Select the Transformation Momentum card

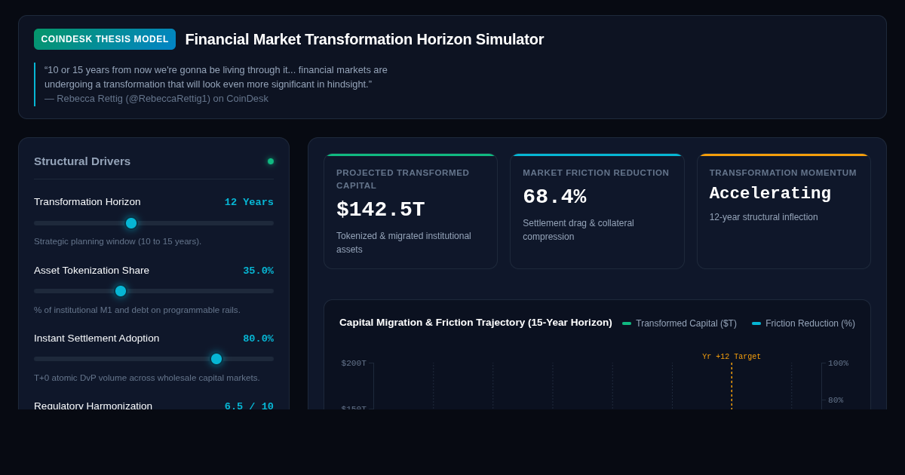(784, 211)
